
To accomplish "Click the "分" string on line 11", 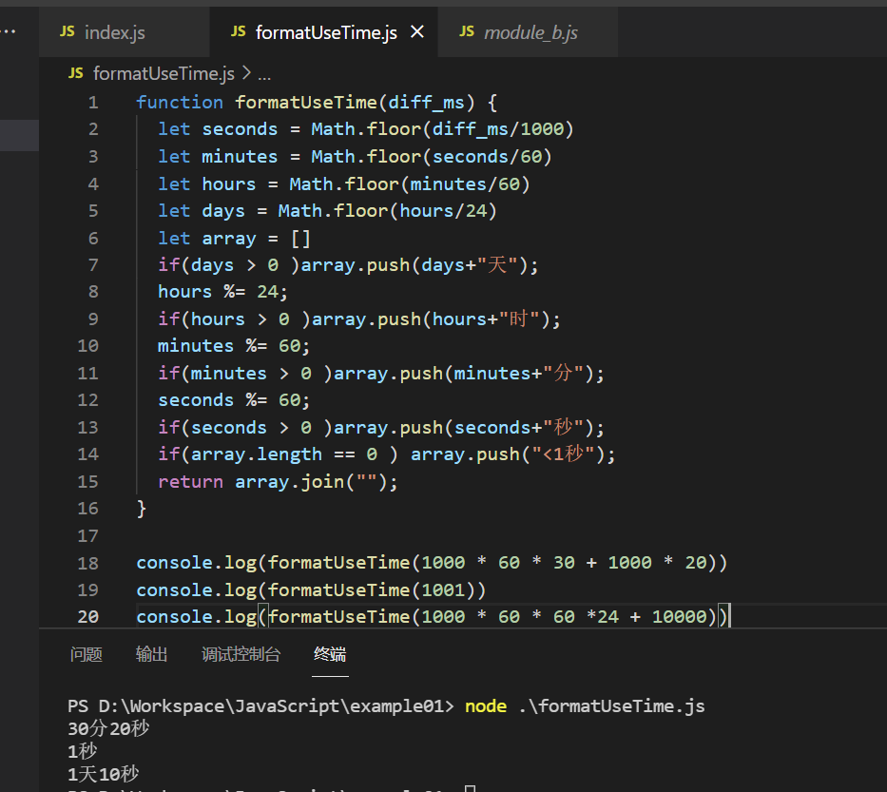I will point(564,374).
